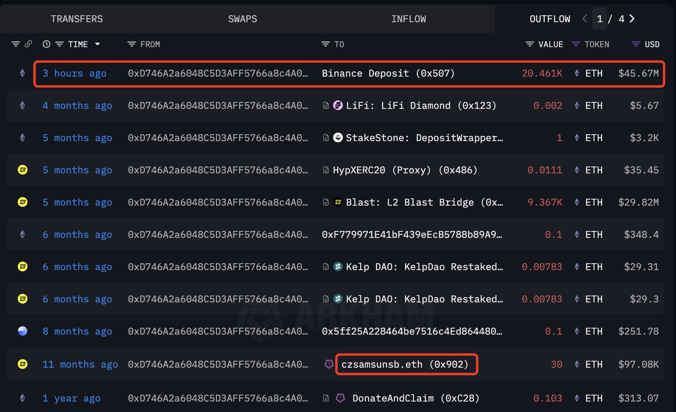
Task: Open LiFi: LiFi Diamond (0x123) entity
Action: pos(421,106)
